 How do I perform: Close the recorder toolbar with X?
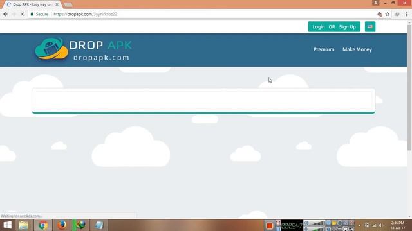click(351, 223)
